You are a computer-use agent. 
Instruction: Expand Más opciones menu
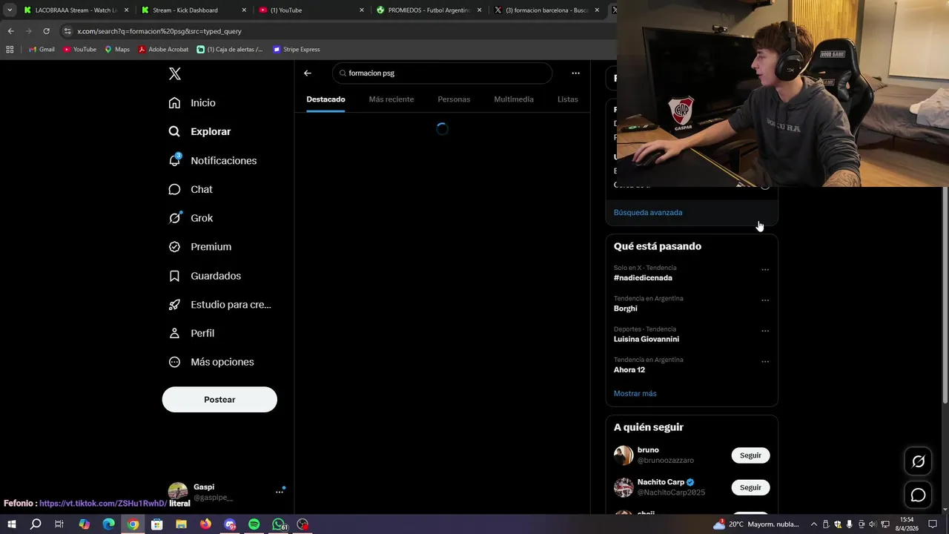pyautogui.click(x=211, y=362)
